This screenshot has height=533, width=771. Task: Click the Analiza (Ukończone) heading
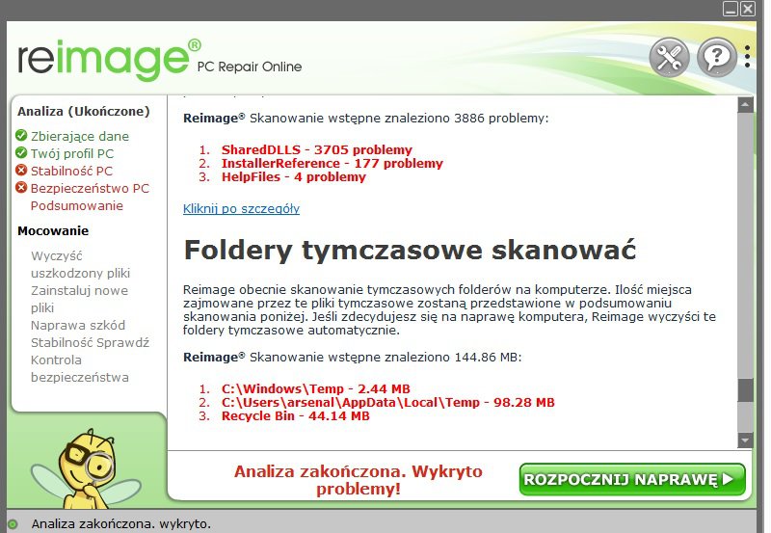pyautogui.click(x=84, y=112)
